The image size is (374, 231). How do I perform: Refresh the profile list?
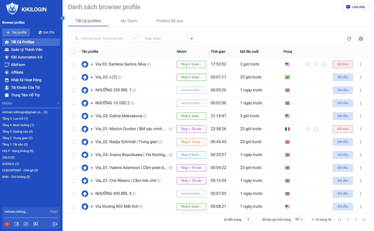[349, 38]
